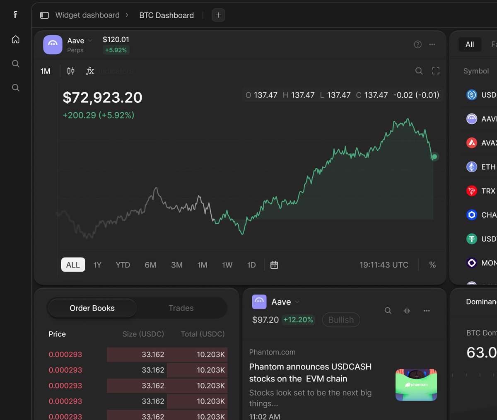Click the app logo in sidebar
Viewport: 497px width, 420px height.
15,14
